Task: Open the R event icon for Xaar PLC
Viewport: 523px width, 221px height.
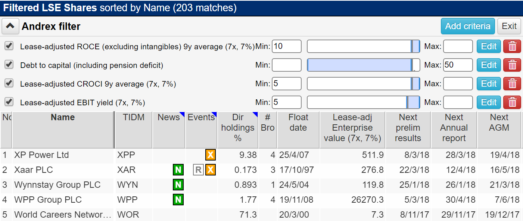Action: click(x=198, y=170)
